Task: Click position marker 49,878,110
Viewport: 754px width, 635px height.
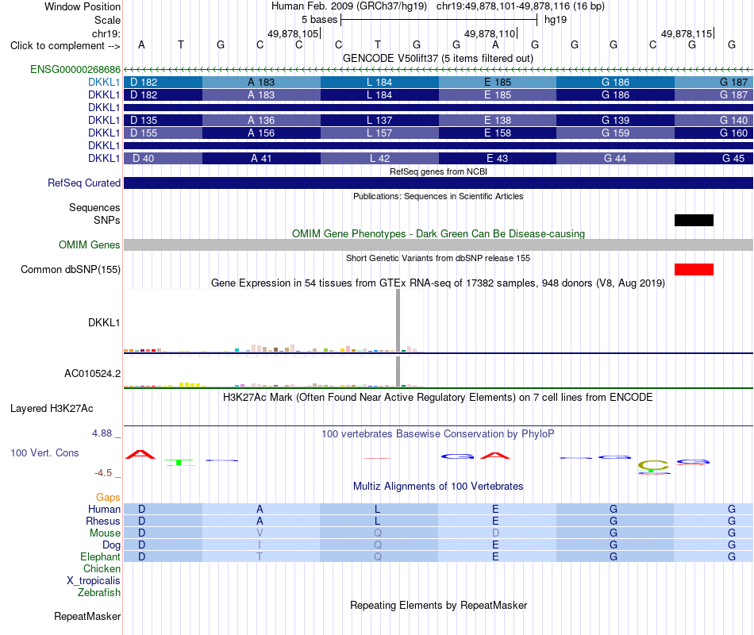Action: (x=490, y=33)
